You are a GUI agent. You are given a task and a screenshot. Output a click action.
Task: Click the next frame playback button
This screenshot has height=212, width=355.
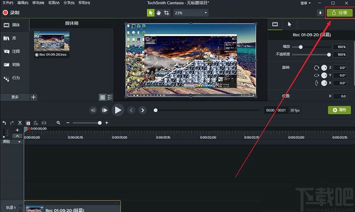click(x=105, y=110)
